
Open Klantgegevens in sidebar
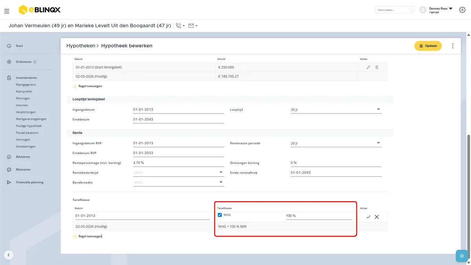[26, 84]
